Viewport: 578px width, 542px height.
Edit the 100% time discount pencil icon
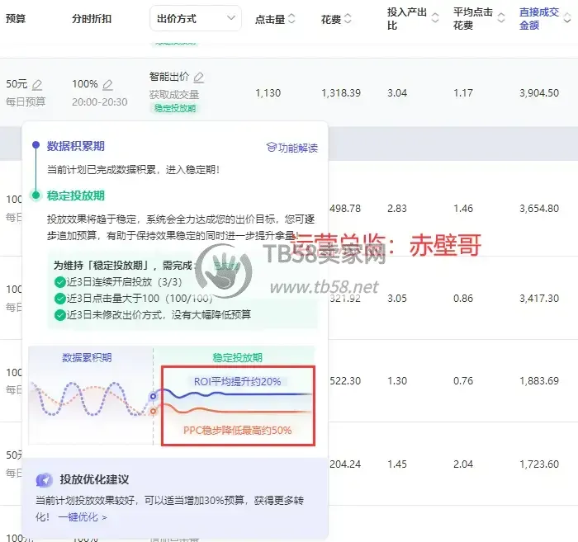[x=107, y=85]
